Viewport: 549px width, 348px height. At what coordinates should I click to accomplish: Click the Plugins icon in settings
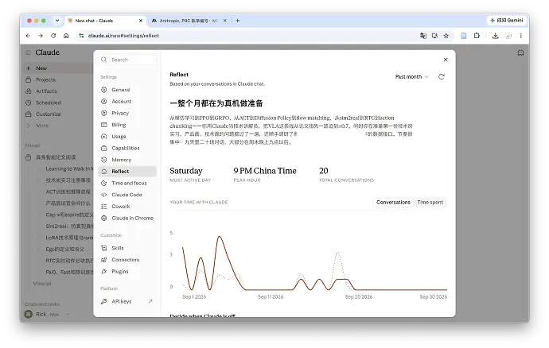(104, 272)
